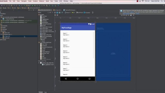
Task: Open the AppTheme theme selector
Action: (x=80, y=13)
